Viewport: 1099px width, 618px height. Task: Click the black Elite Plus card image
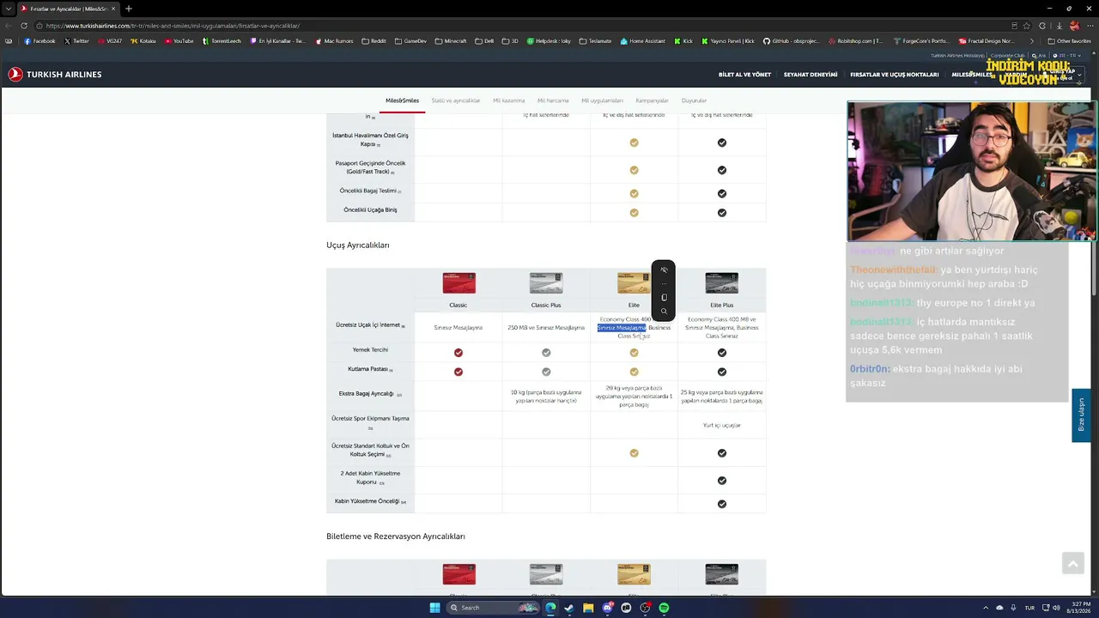click(x=722, y=283)
